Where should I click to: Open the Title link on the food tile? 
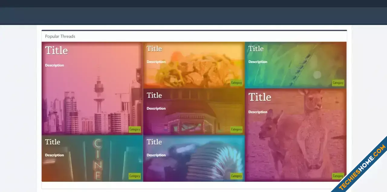pyautogui.click(x=154, y=49)
